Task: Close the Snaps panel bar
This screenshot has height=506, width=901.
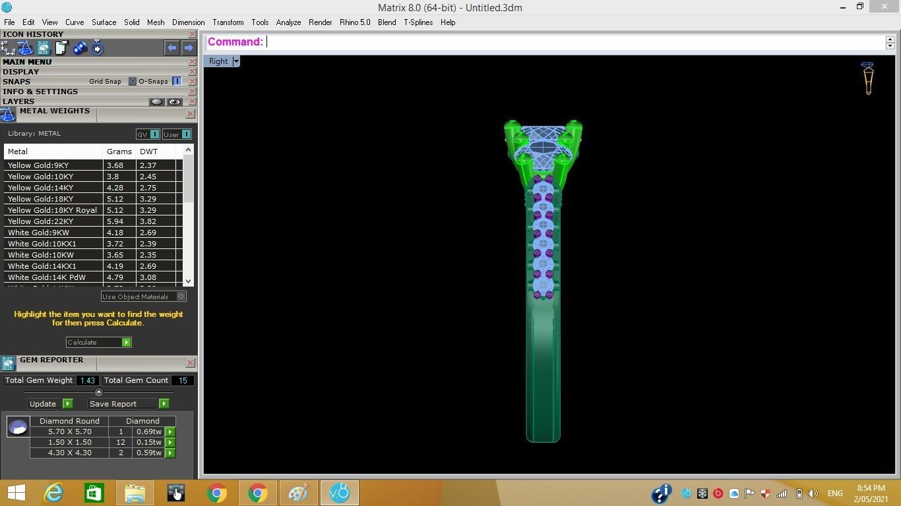Action: (192, 82)
